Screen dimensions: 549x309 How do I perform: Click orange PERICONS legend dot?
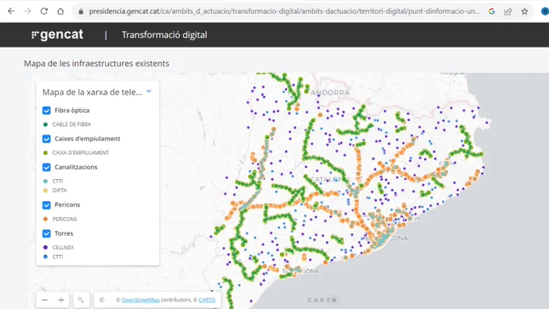[45, 219]
